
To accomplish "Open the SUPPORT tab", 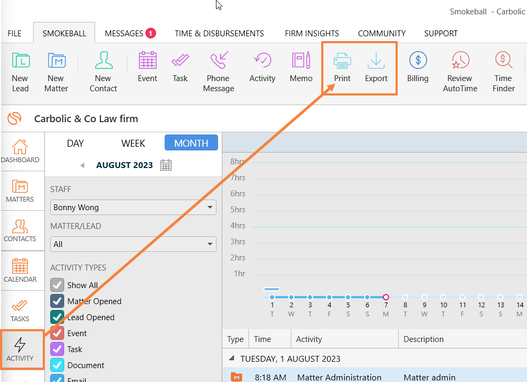I will pyautogui.click(x=441, y=34).
